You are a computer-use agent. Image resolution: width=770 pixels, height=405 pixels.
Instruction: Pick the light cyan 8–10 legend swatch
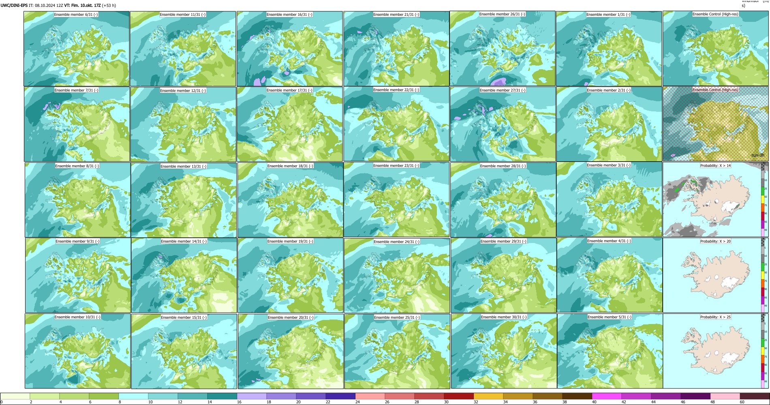click(133, 396)
